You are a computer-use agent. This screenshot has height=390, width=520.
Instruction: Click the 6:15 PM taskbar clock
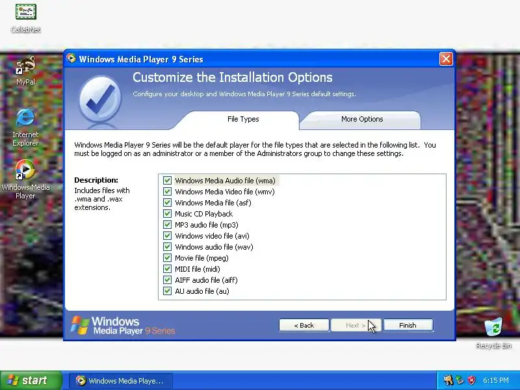point(495,380)
